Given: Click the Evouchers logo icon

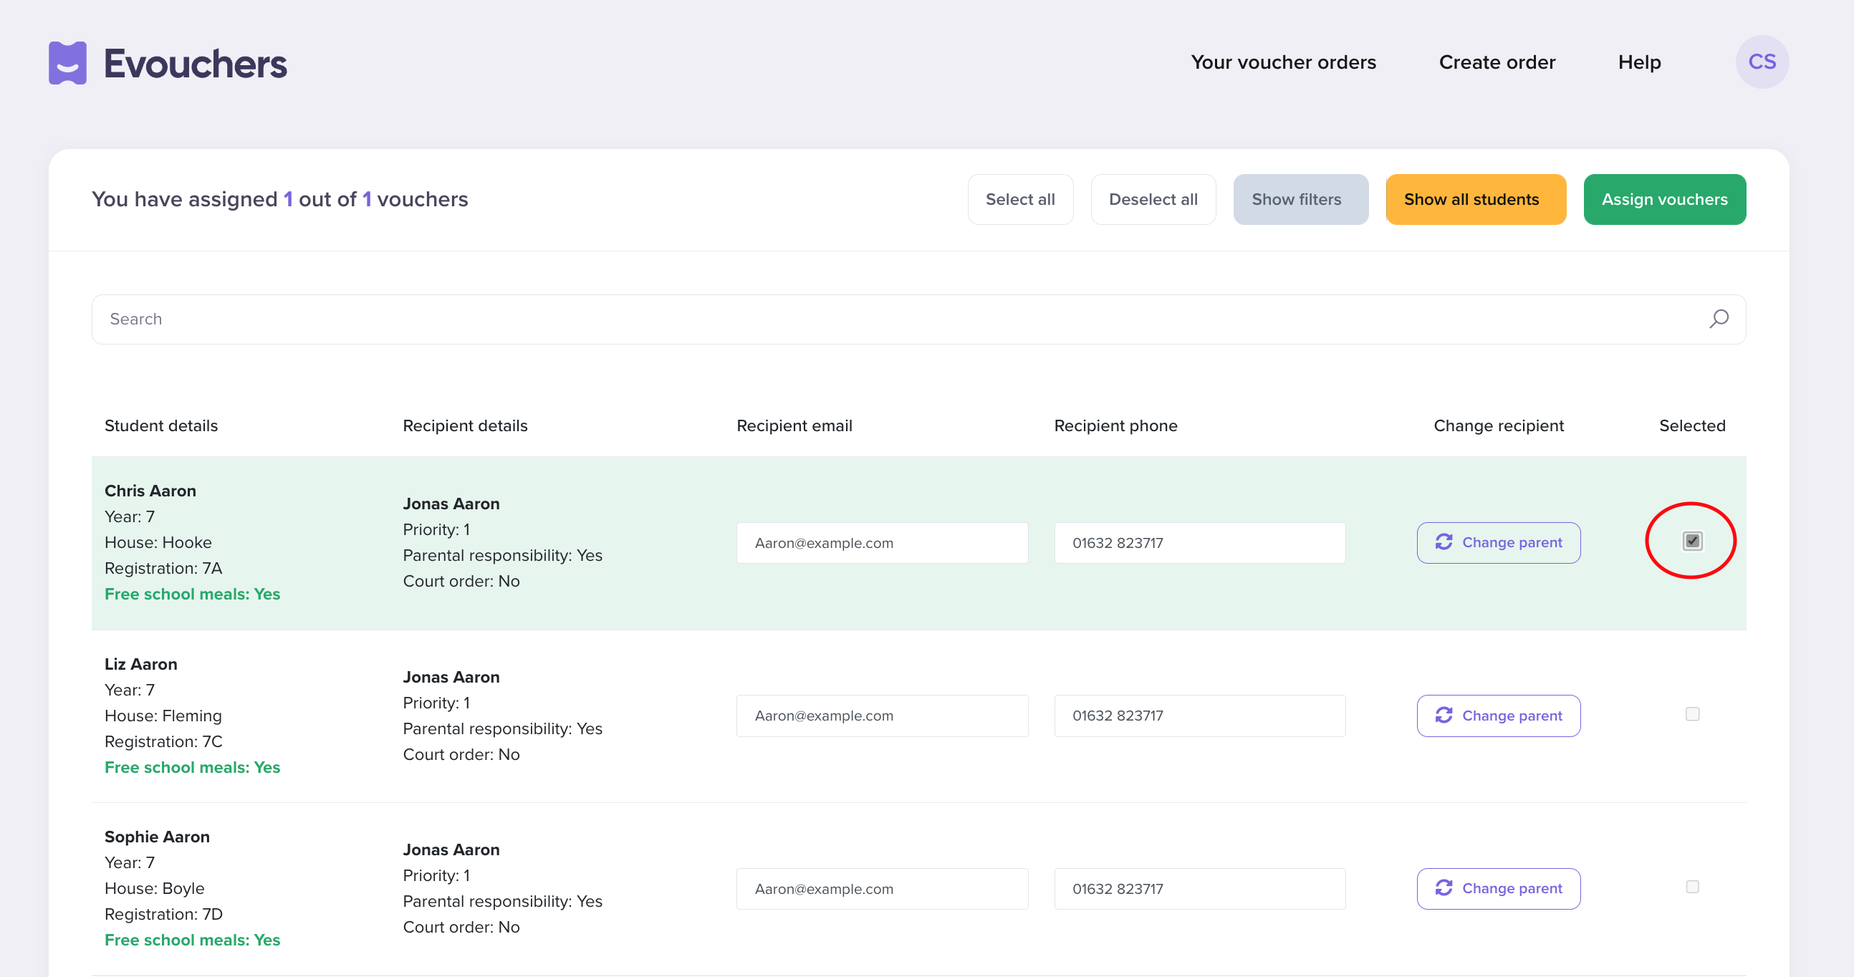Looking at the screenshot, I should coord(67,63).
